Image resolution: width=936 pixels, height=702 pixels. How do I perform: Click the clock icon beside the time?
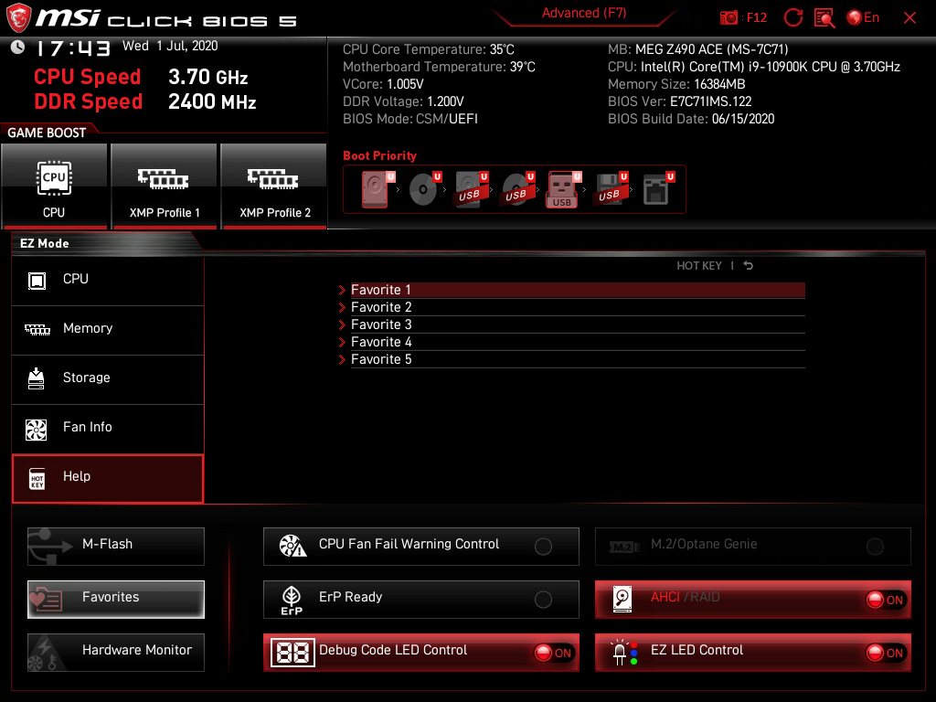point(18,48)
